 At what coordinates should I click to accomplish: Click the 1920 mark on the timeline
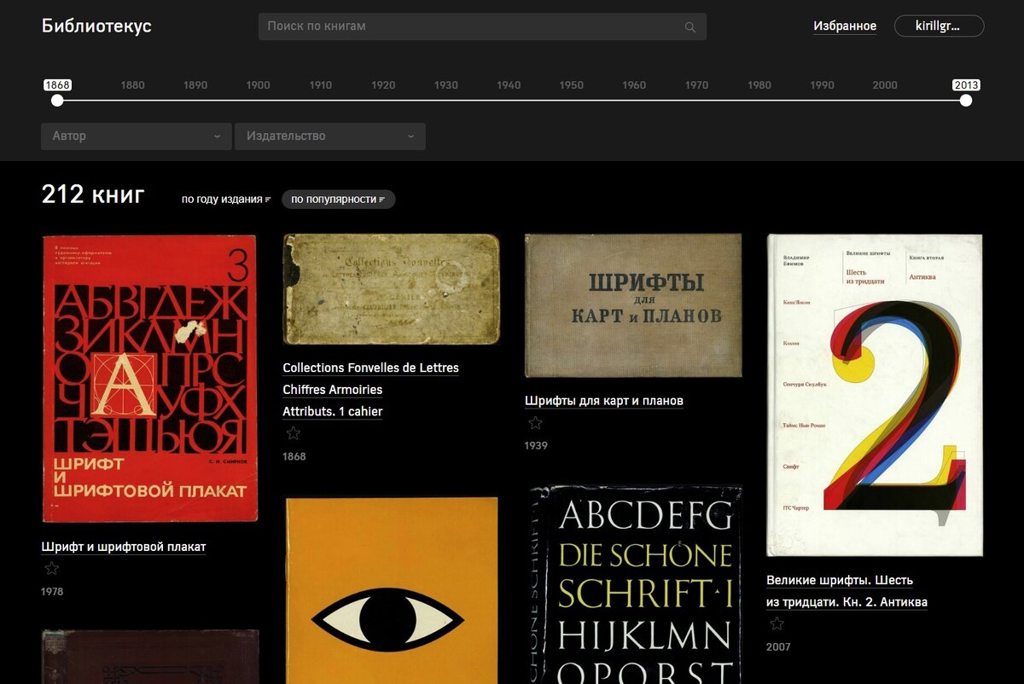tap(383, 85)
